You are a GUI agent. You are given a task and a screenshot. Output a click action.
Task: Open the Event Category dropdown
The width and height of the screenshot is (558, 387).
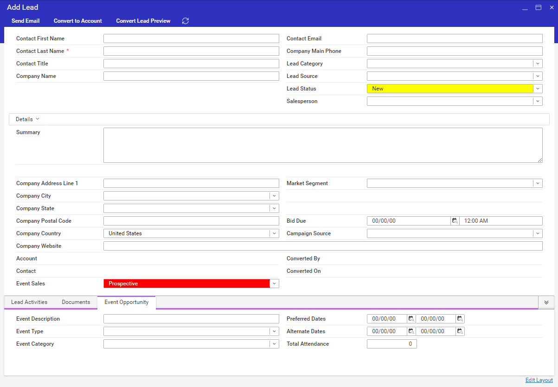click(x=274, y=344)
